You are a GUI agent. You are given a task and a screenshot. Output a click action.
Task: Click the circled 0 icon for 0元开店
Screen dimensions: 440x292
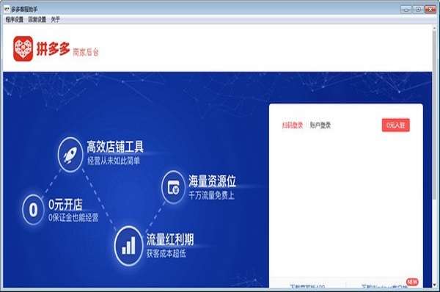point(33,209)
